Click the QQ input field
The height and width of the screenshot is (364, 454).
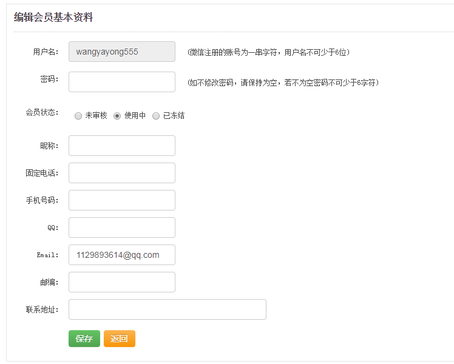coord(122,227)
